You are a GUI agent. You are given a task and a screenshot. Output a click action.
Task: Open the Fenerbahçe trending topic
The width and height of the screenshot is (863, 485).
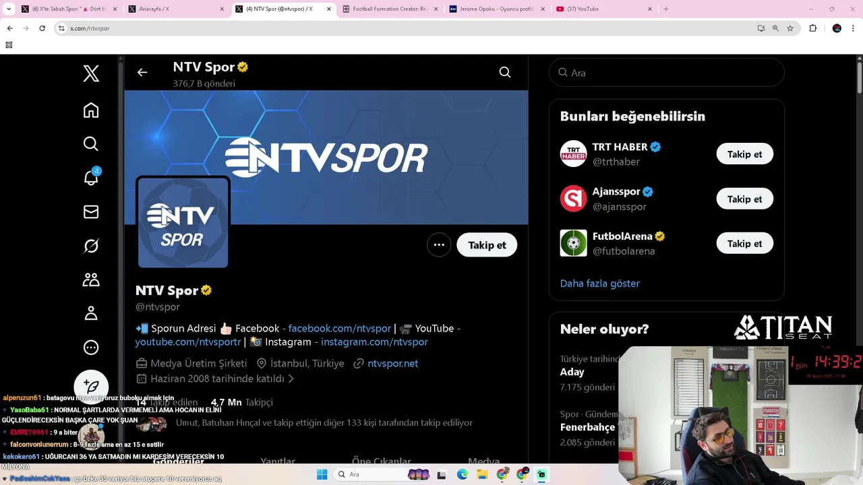(588, 428)
